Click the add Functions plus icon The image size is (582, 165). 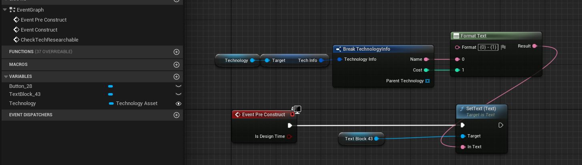(176, 52)
